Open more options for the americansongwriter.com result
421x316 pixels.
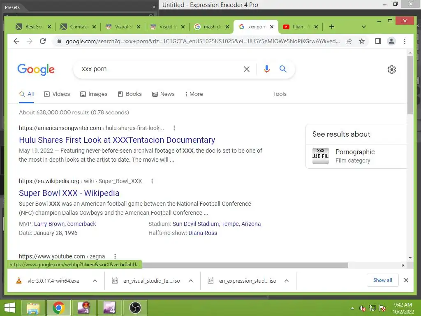(x=174, y=128)
